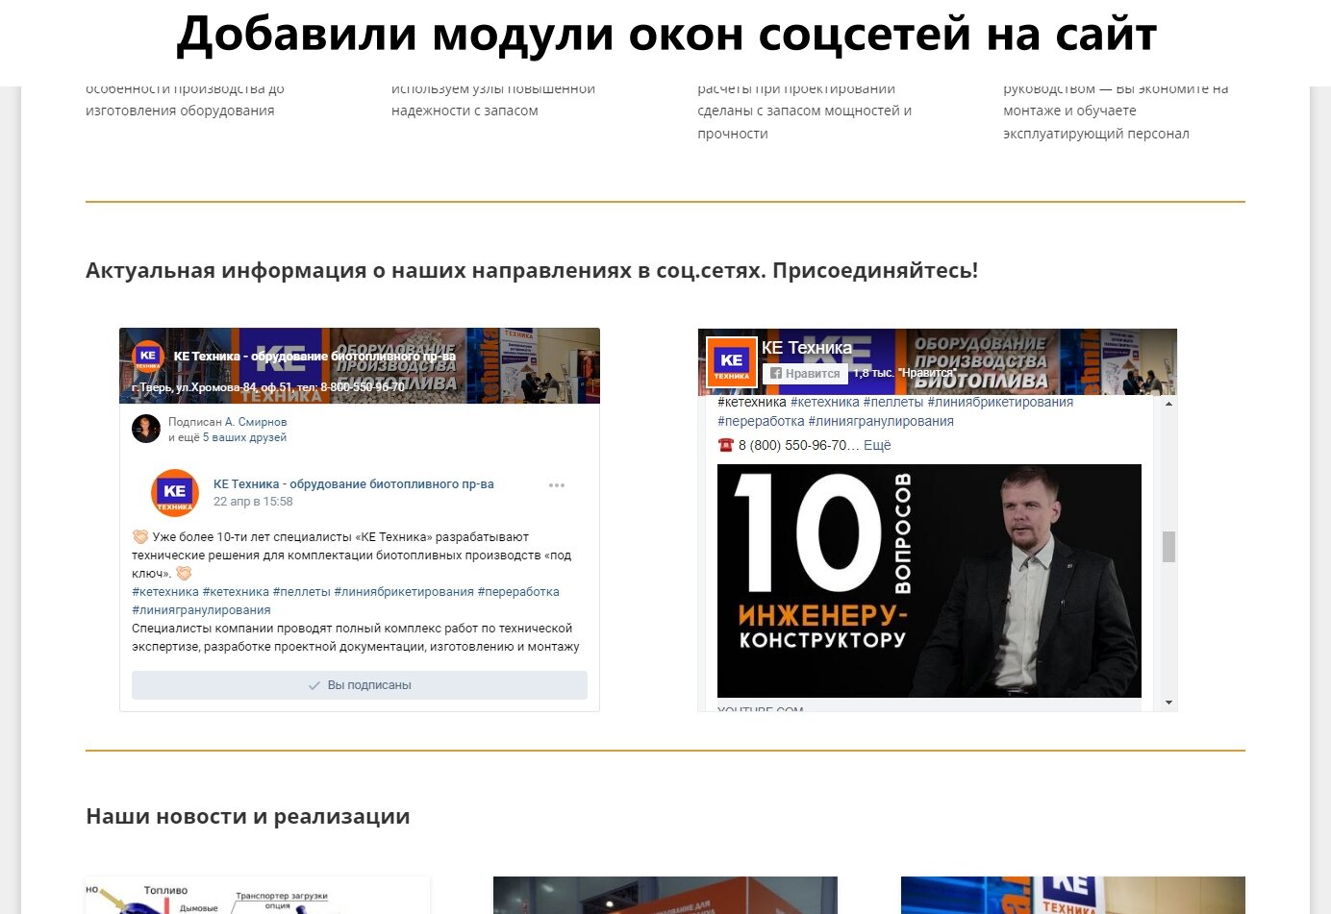The image size is (1331, 914).
Task: Click Facebook widget scrollbar thumb
Action: [1168, 546]
